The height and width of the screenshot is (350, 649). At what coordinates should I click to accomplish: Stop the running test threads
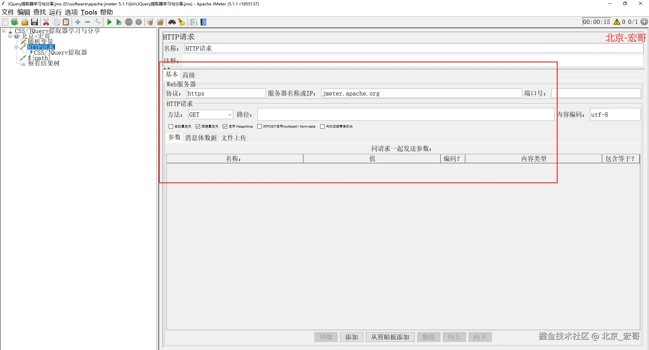(x=129, y=22)
